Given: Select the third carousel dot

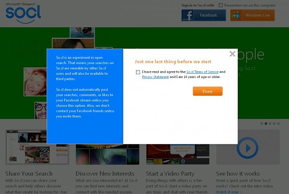Looking at the screenshot, I should [x=270, y=124].
